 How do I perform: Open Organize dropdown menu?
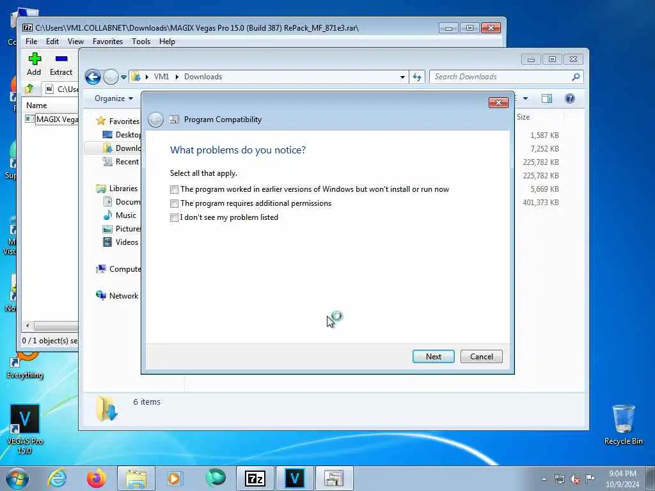114,98
